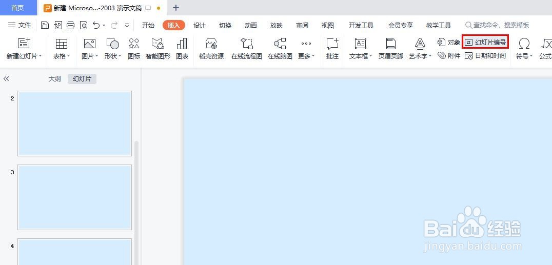Insert 日期和时间
This screenshot has height=265, width=552.
485,55
